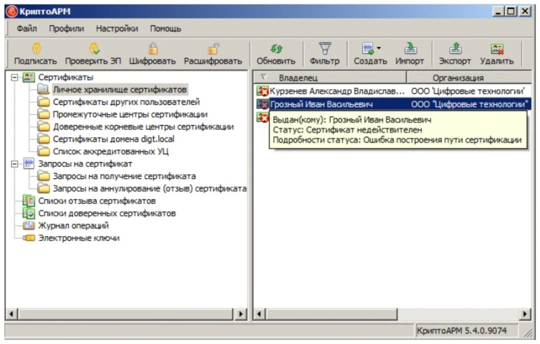The height and width of the screenshot is (344, 540).
Task: Click the Списки доверенных сертификатов icon
Action: [29, 214]
